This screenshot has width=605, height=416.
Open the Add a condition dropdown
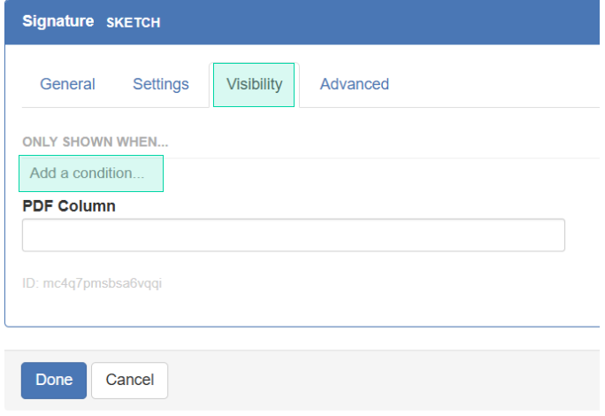pyautogui.click(x=91, y=173)
